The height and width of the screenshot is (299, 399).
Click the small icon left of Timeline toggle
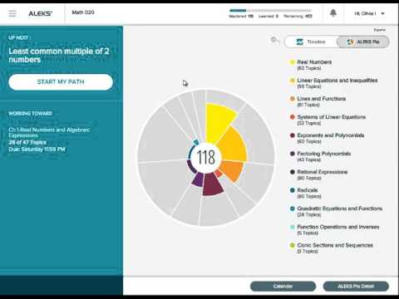pos(274,41)
